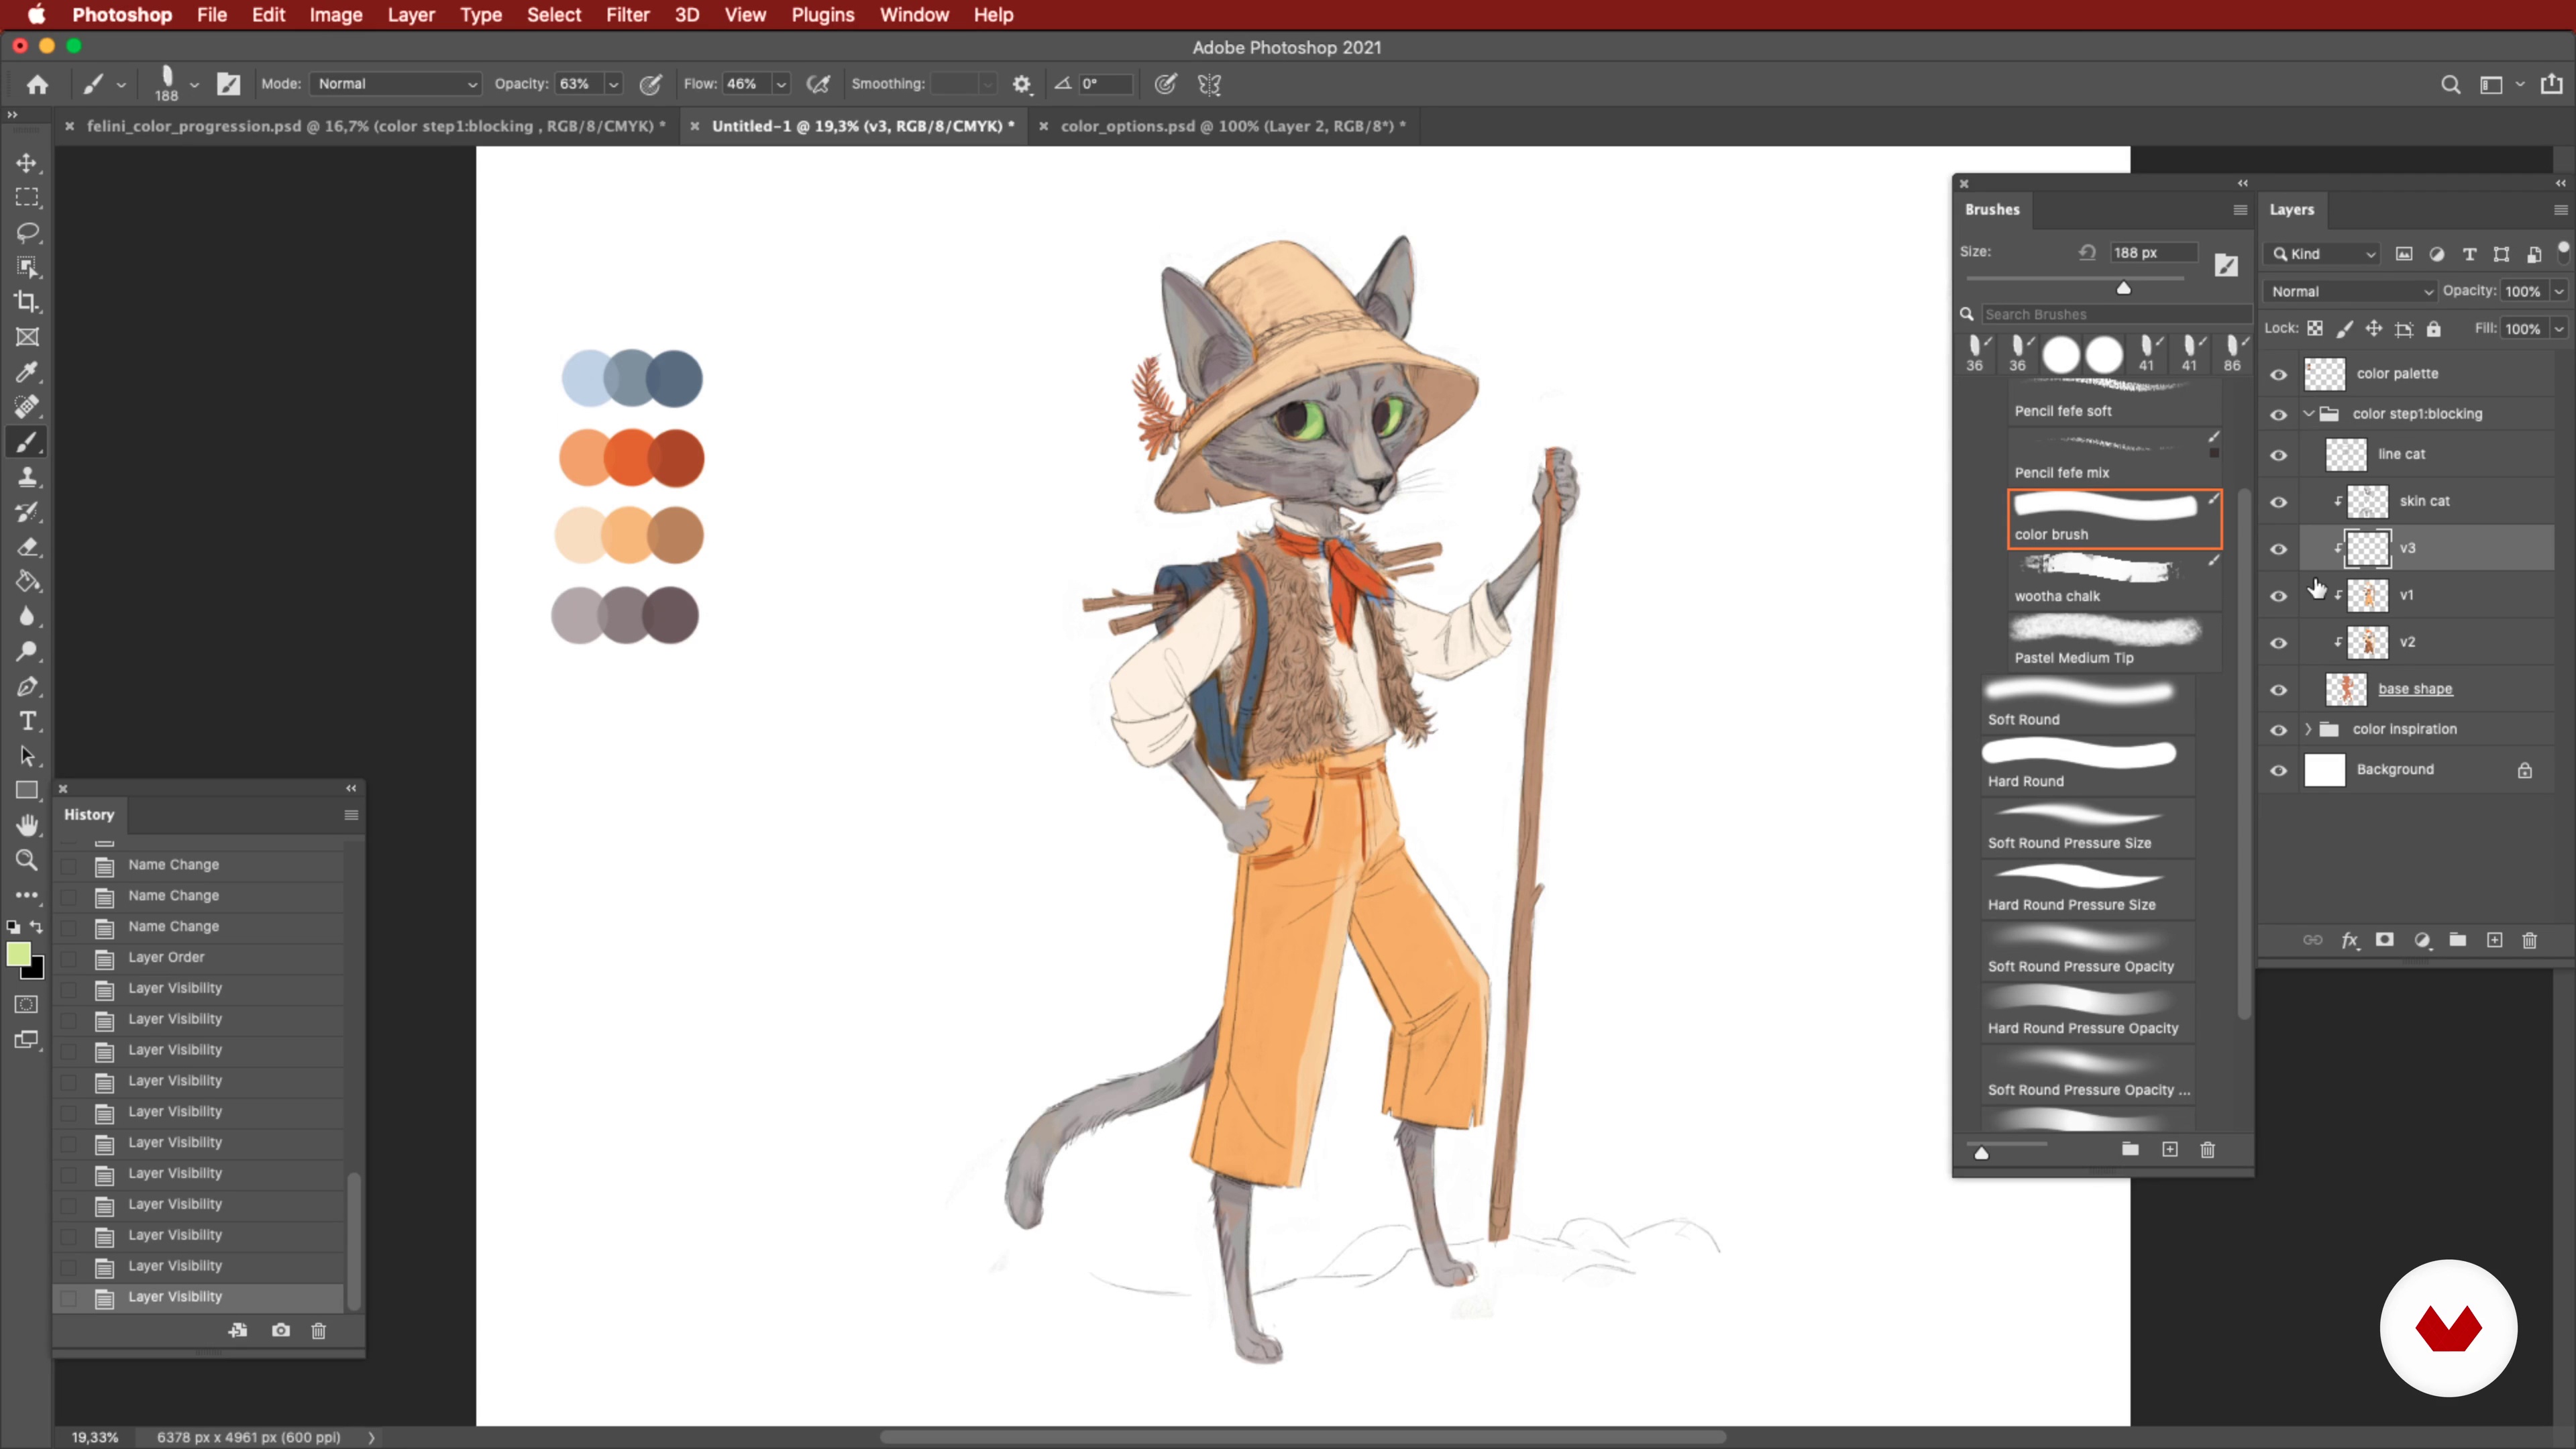
Task: Pick the Eraser tool
Action: tap(27, 547)
